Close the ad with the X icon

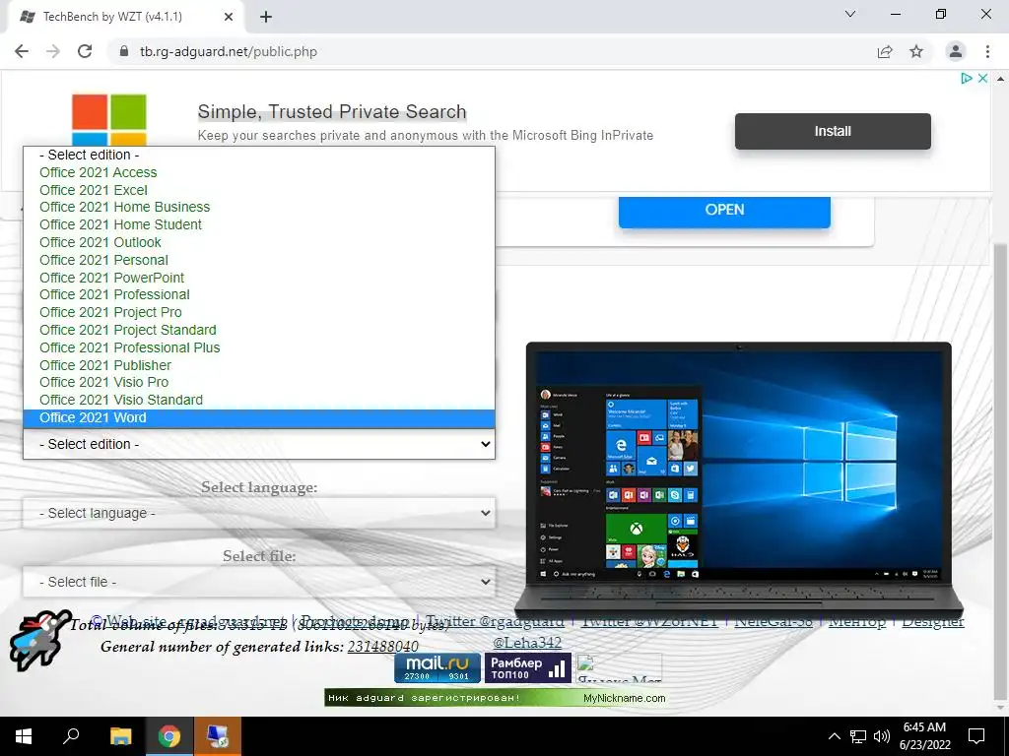982,79
